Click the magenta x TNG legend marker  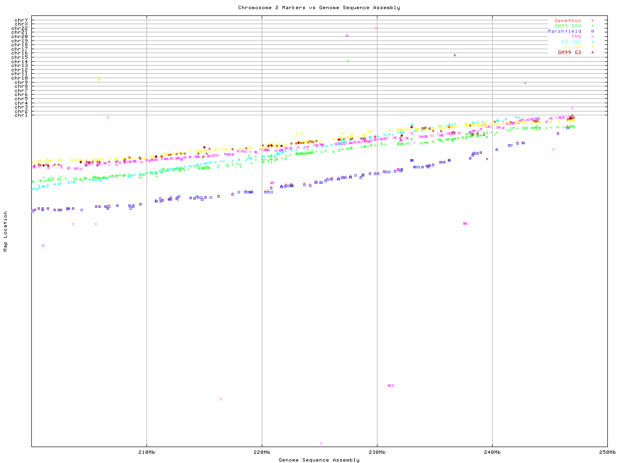592,37
